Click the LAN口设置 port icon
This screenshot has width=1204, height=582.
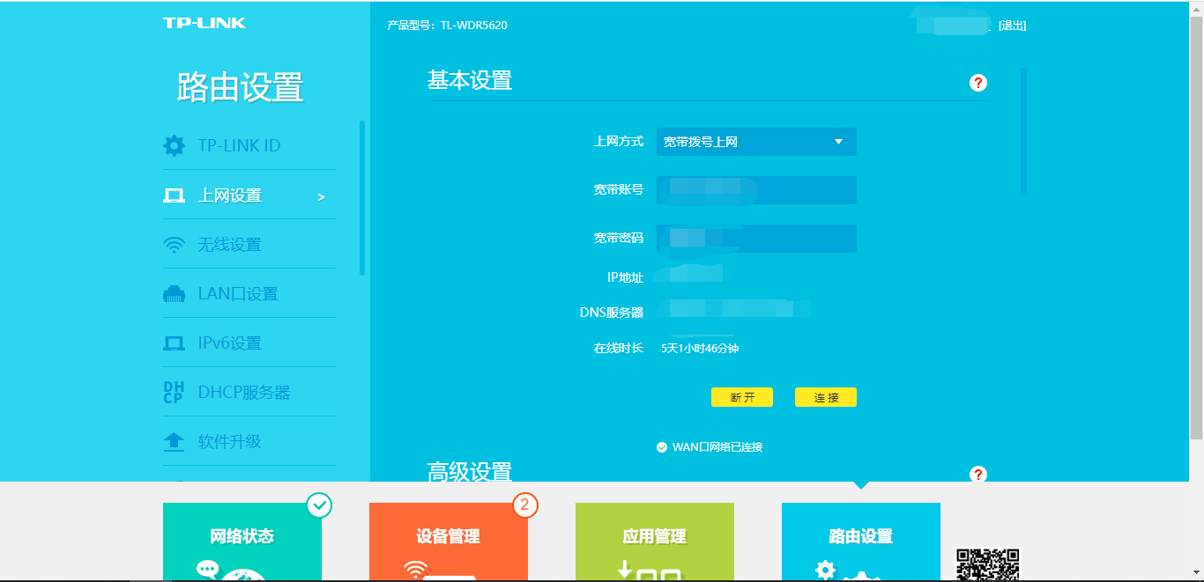[175, 294]
